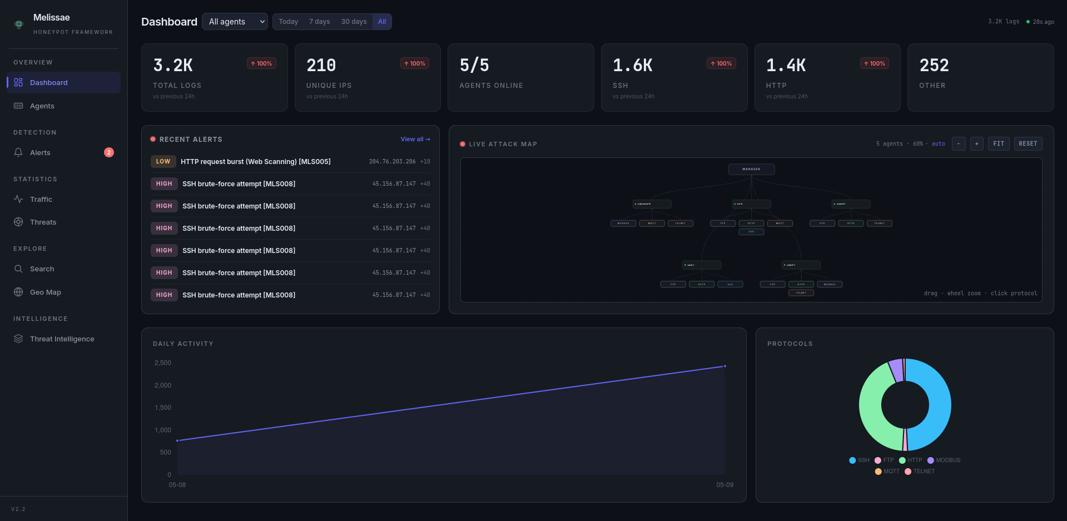Open Traffic via the pulse-line icon
Screen dimensions: 1067x521
click(x=18, y=199)
